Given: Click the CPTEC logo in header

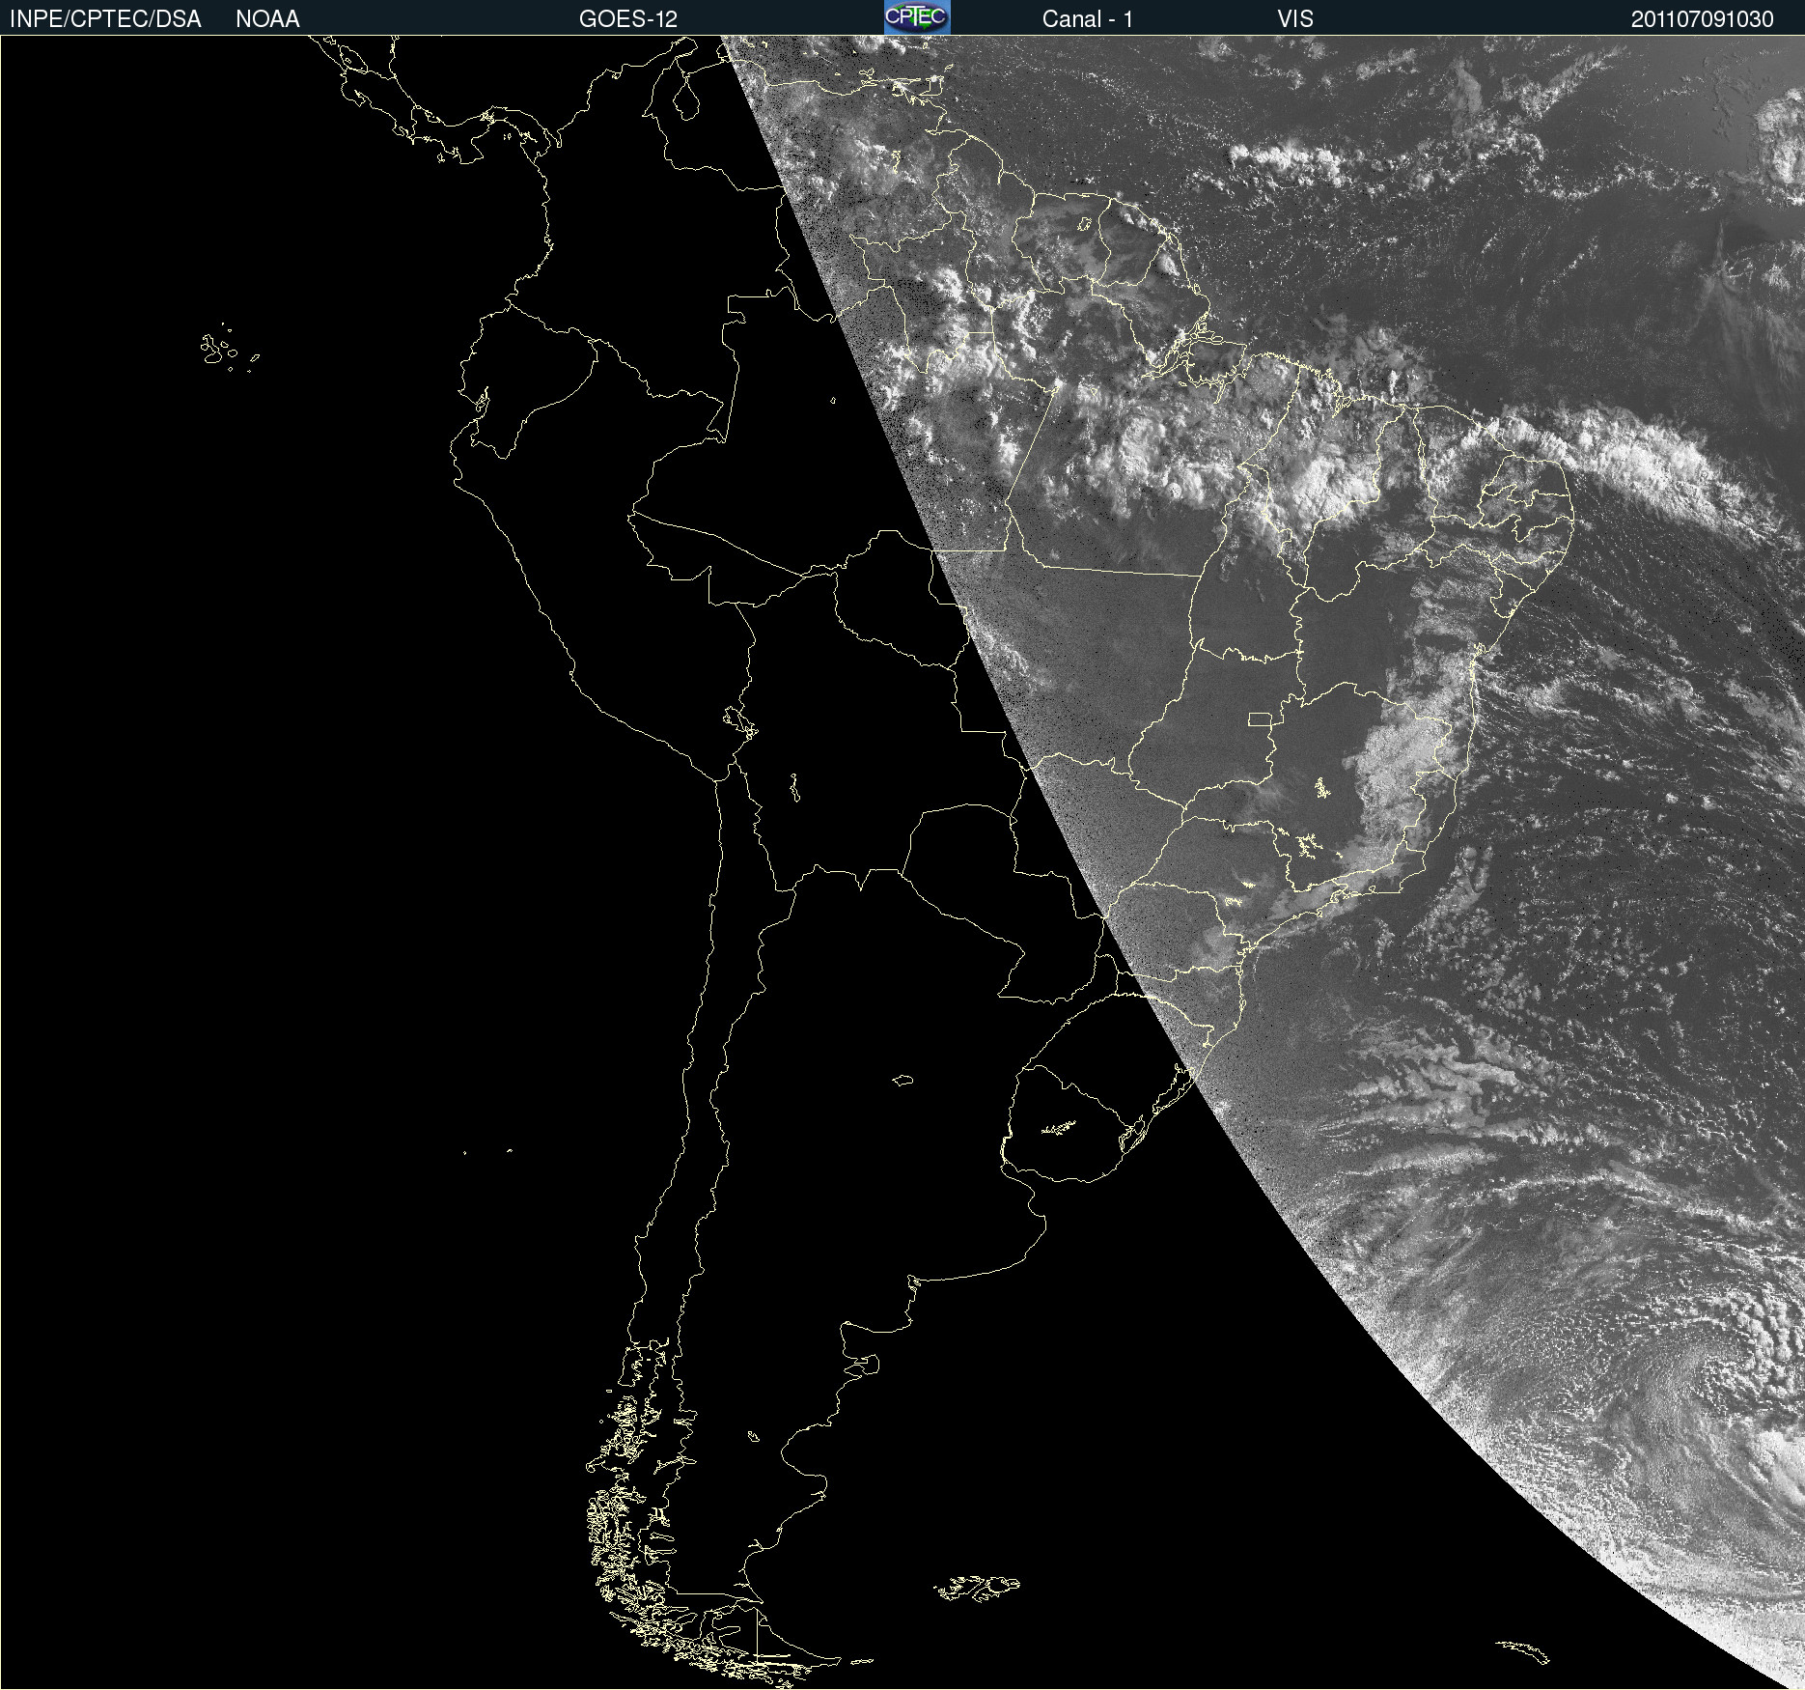Looking at the screenshot, I should pyautogui.click(x=917, y=17).
